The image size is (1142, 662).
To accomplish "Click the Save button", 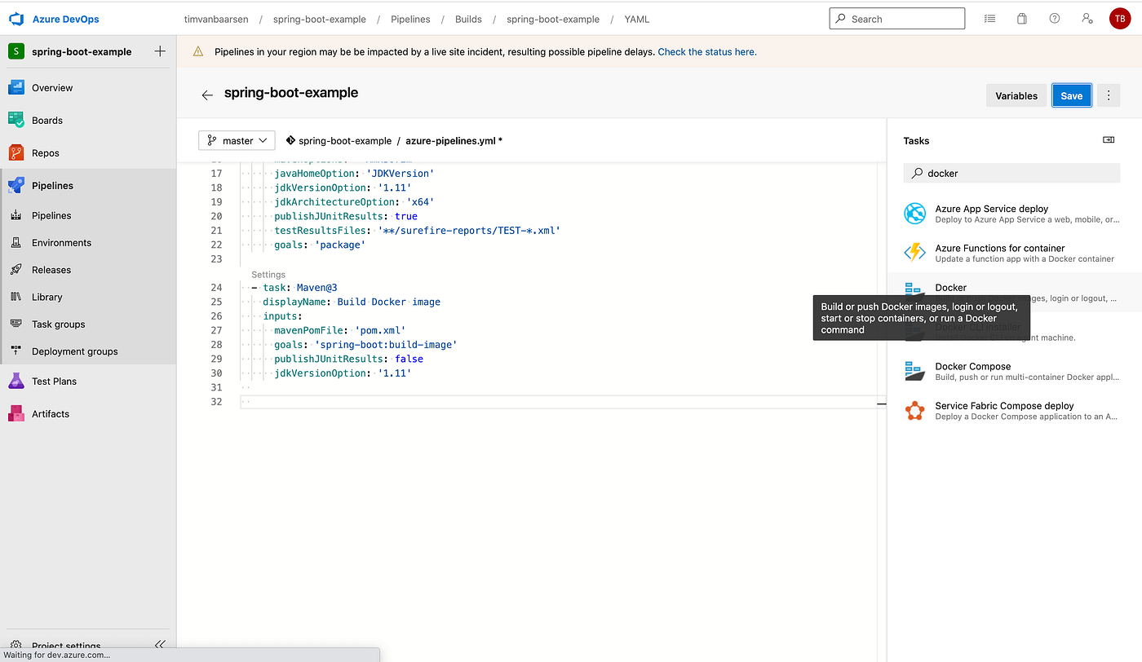I will coord(1072,95).
